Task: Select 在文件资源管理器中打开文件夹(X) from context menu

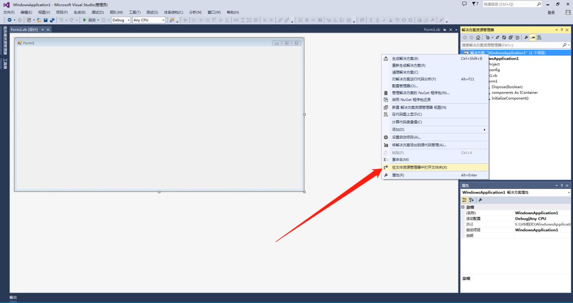Action: coord(419,167)
